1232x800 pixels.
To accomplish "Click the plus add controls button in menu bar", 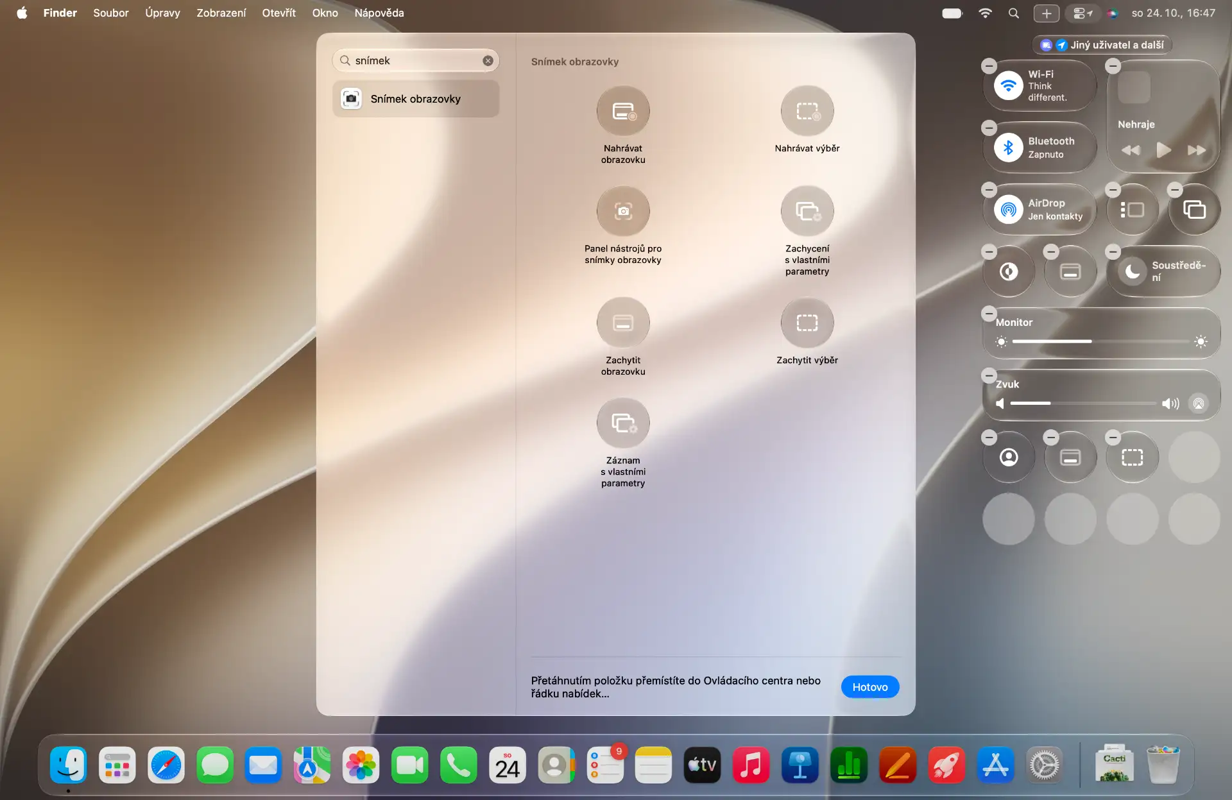I will coord(1047,13).
